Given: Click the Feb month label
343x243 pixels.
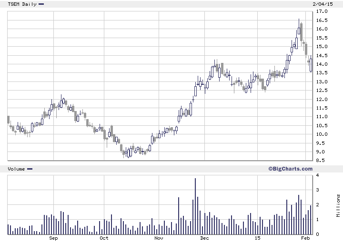Looking at the screenshot, I should pyautogui.click(x=305, y=238).
